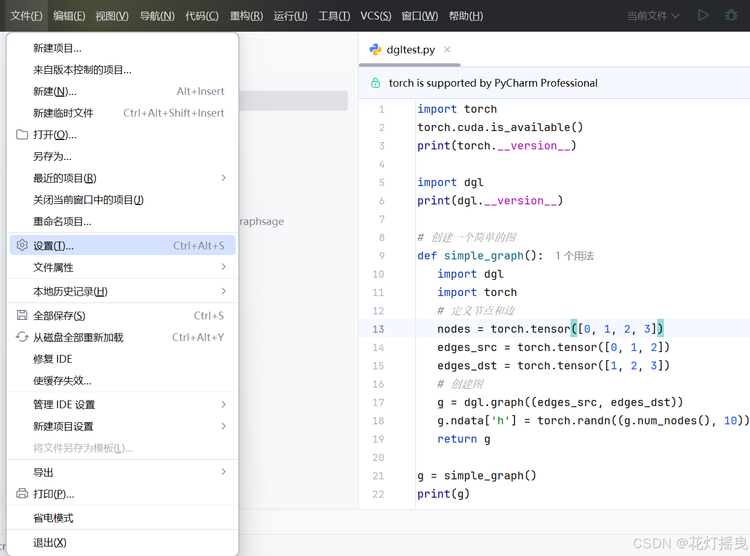Click the green Run arrow icon
This screenshot has width=750, height=556.
[x=703, y=16]
